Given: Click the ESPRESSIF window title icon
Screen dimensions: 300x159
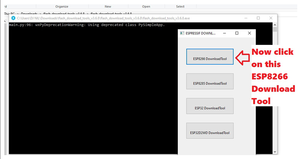Looking at the screenshot, I should click(x=182, y=33).
